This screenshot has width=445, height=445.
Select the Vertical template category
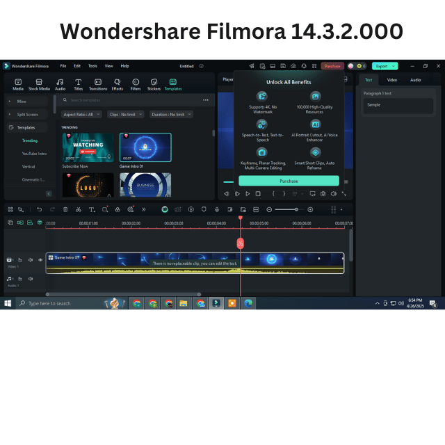pyautogui.click(x=29, y=167)
